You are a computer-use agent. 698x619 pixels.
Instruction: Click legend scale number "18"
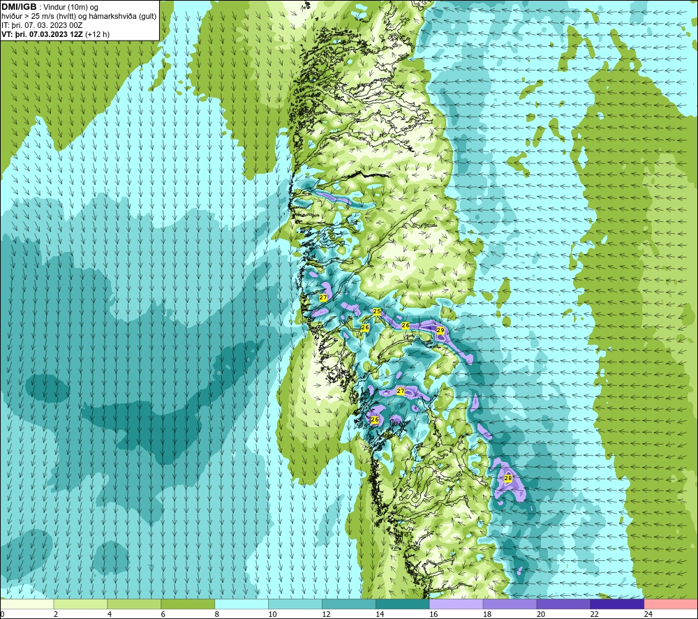click(x=487, y=614)
